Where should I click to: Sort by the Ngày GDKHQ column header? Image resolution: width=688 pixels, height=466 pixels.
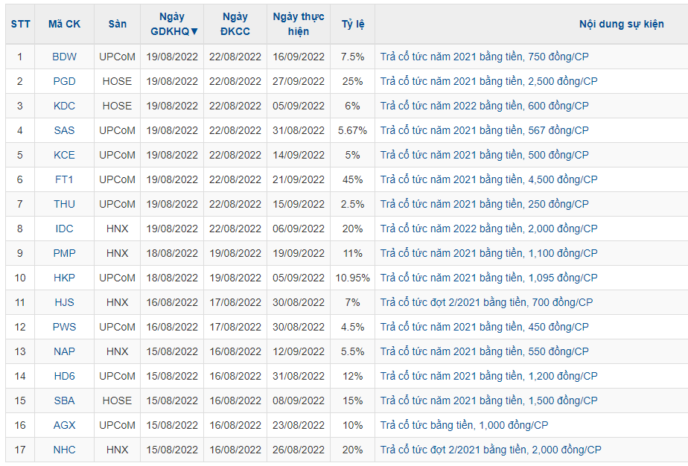[172, 24]
